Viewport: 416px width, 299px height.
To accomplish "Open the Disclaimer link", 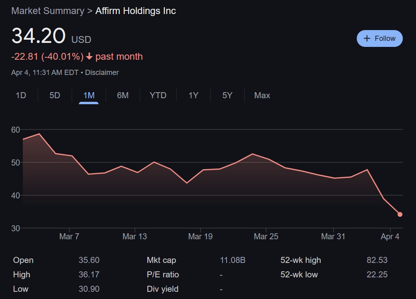I will pos(102,73).
